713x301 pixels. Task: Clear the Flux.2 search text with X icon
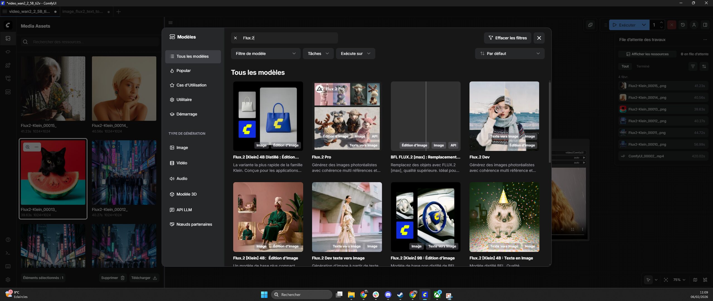(235, 38)
